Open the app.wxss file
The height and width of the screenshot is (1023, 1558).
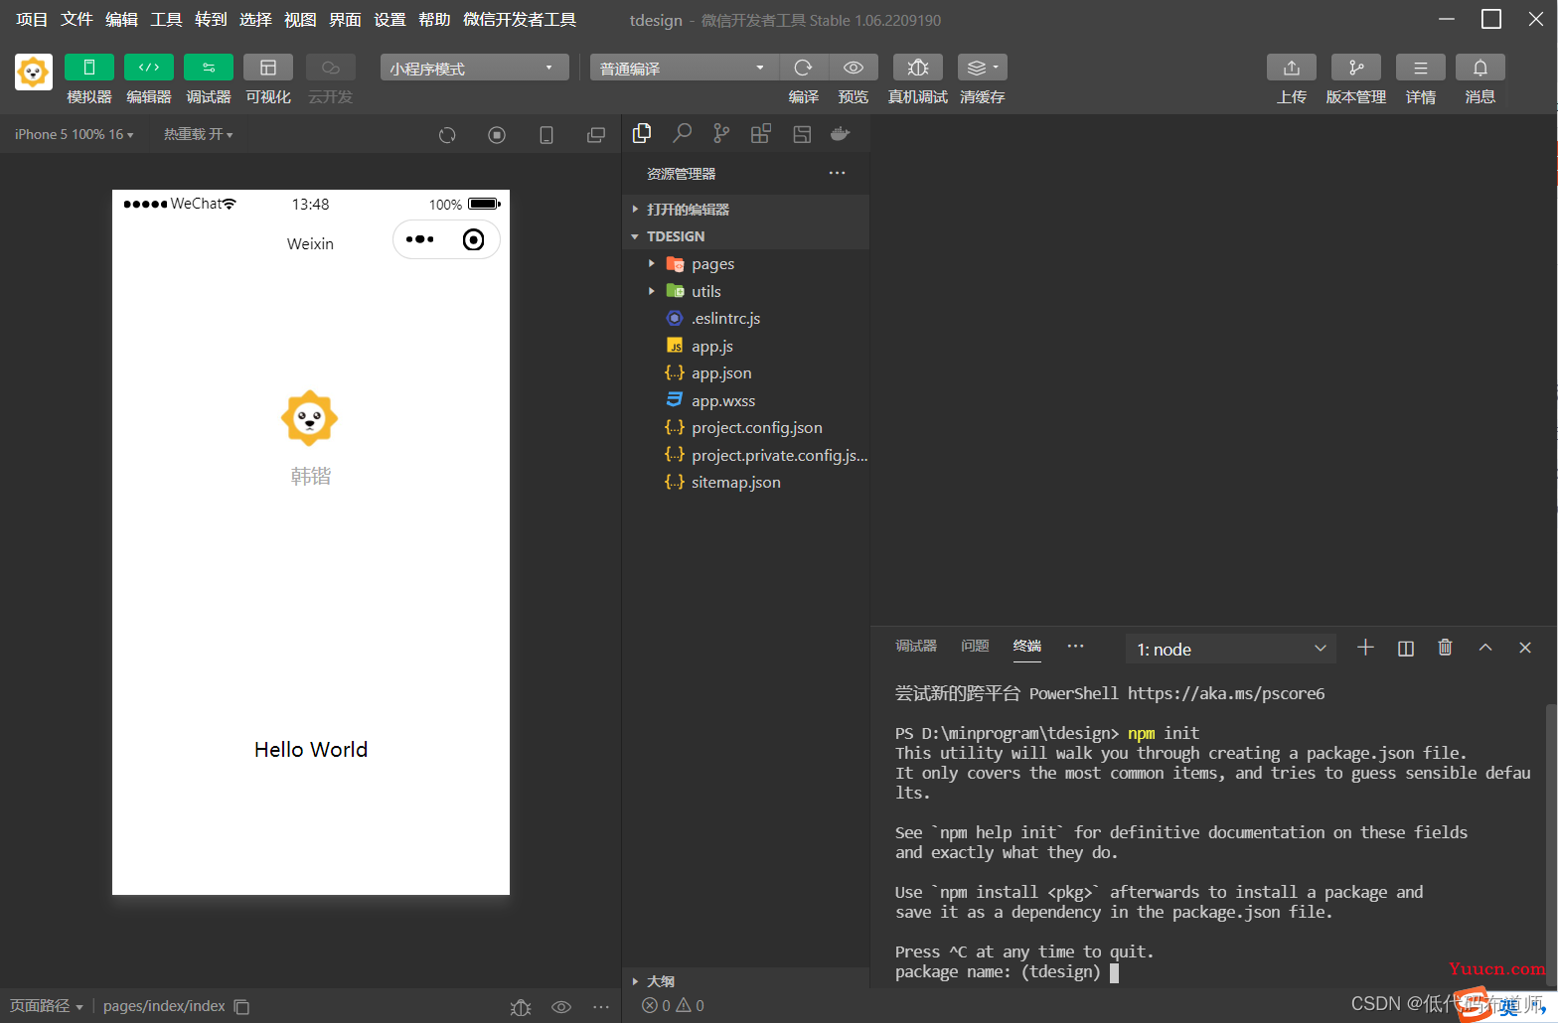coord(746,400)
